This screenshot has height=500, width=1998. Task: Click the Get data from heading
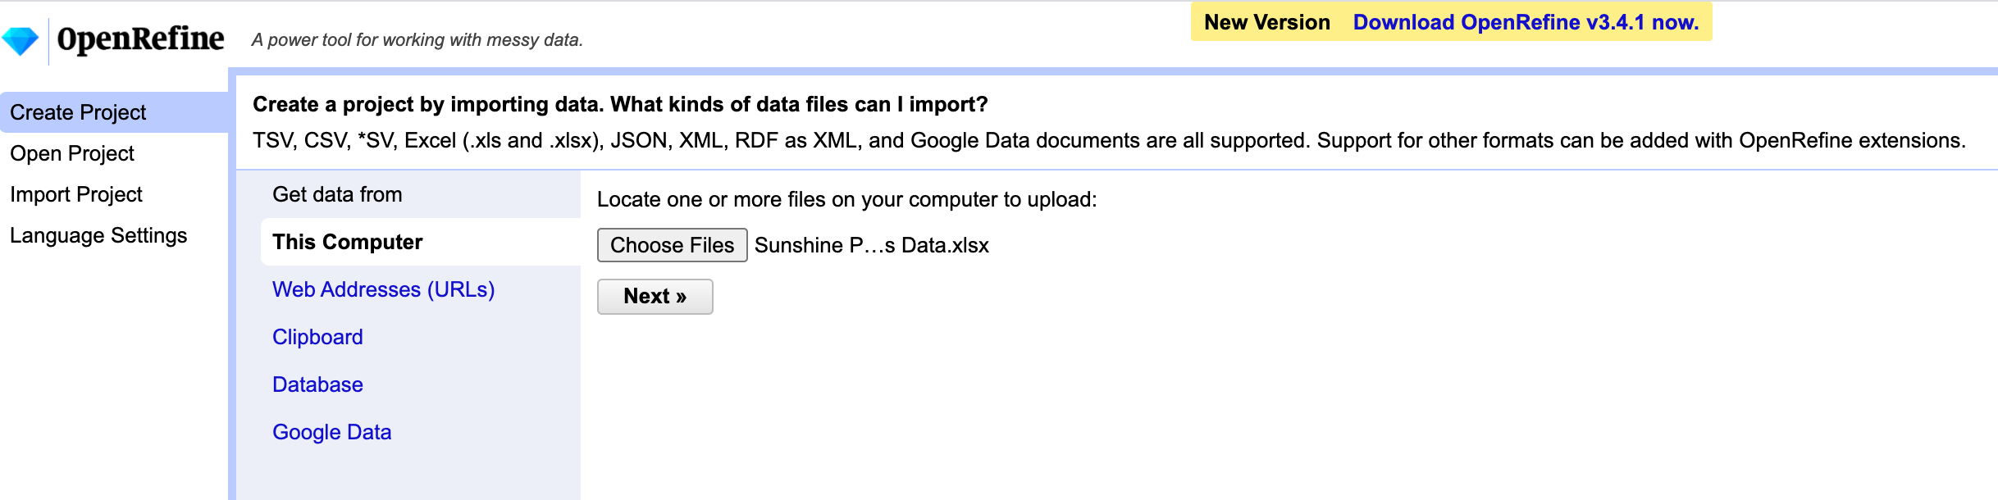(337, 194)
